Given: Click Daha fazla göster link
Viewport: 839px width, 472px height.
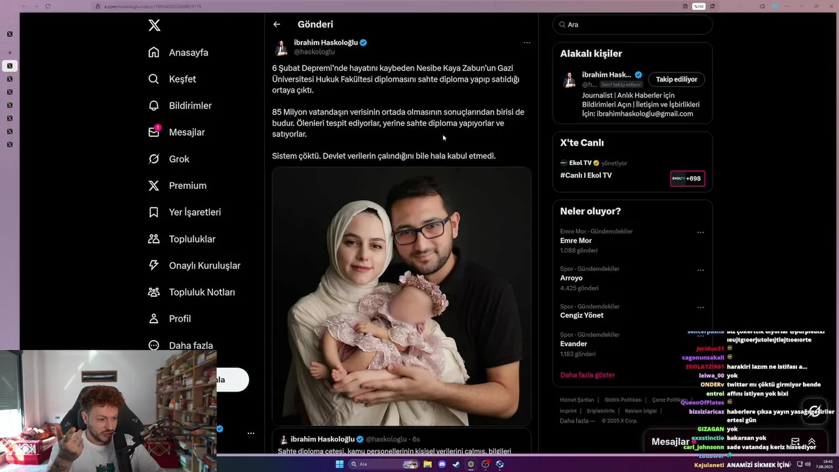Looking at the screenshot, I should (587, 375).
